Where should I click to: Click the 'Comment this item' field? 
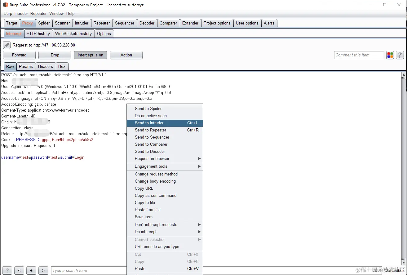pyautogui.click(x=359, y=55)
